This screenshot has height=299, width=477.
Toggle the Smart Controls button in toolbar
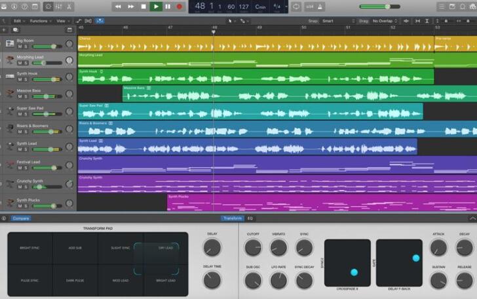(x=48, y=7)
